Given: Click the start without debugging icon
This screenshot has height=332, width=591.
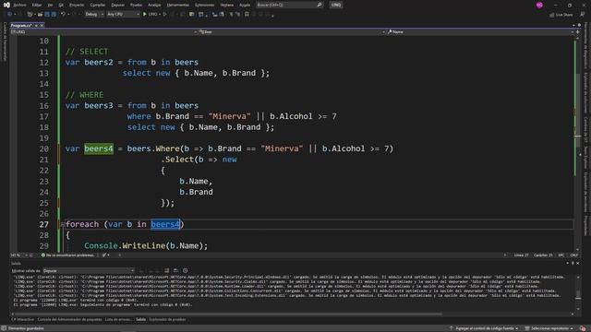Looking at the screenshot, I should (x=164, y=15).
